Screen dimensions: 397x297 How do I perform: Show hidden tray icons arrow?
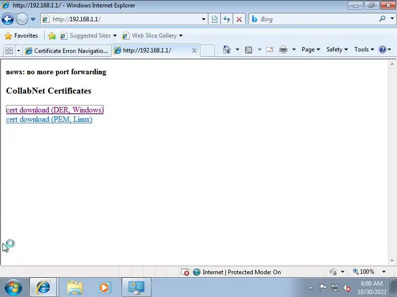(311, 288)
